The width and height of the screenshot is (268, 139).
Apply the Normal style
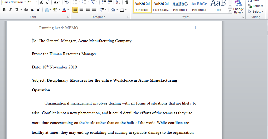[x=142, y=6]
